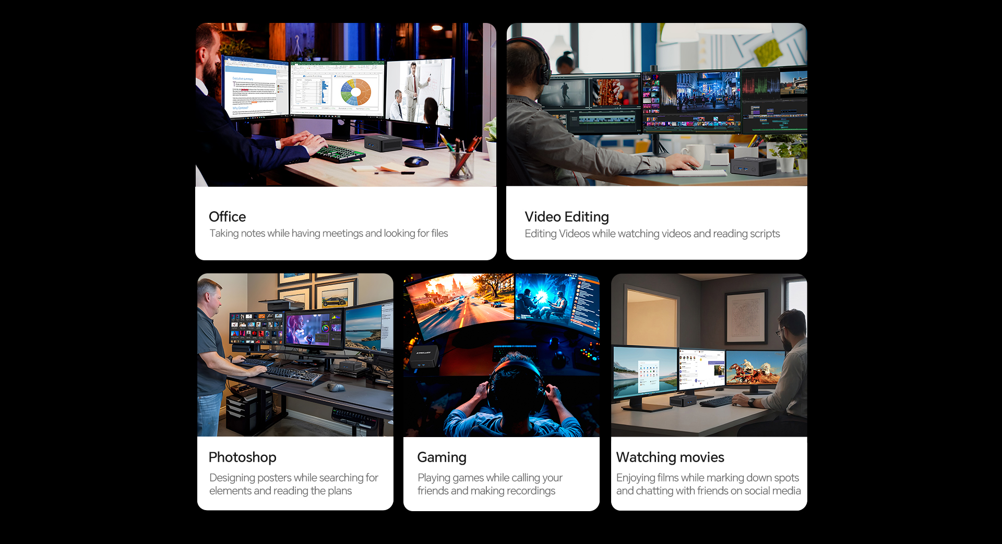Select the Video Editing title
The image size is (1002, 544).
[566, 216]
